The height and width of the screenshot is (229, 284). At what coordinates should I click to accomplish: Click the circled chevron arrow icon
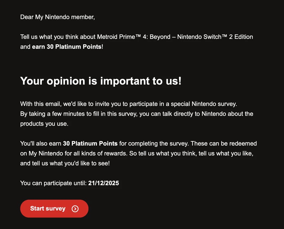tap(75, 209)
